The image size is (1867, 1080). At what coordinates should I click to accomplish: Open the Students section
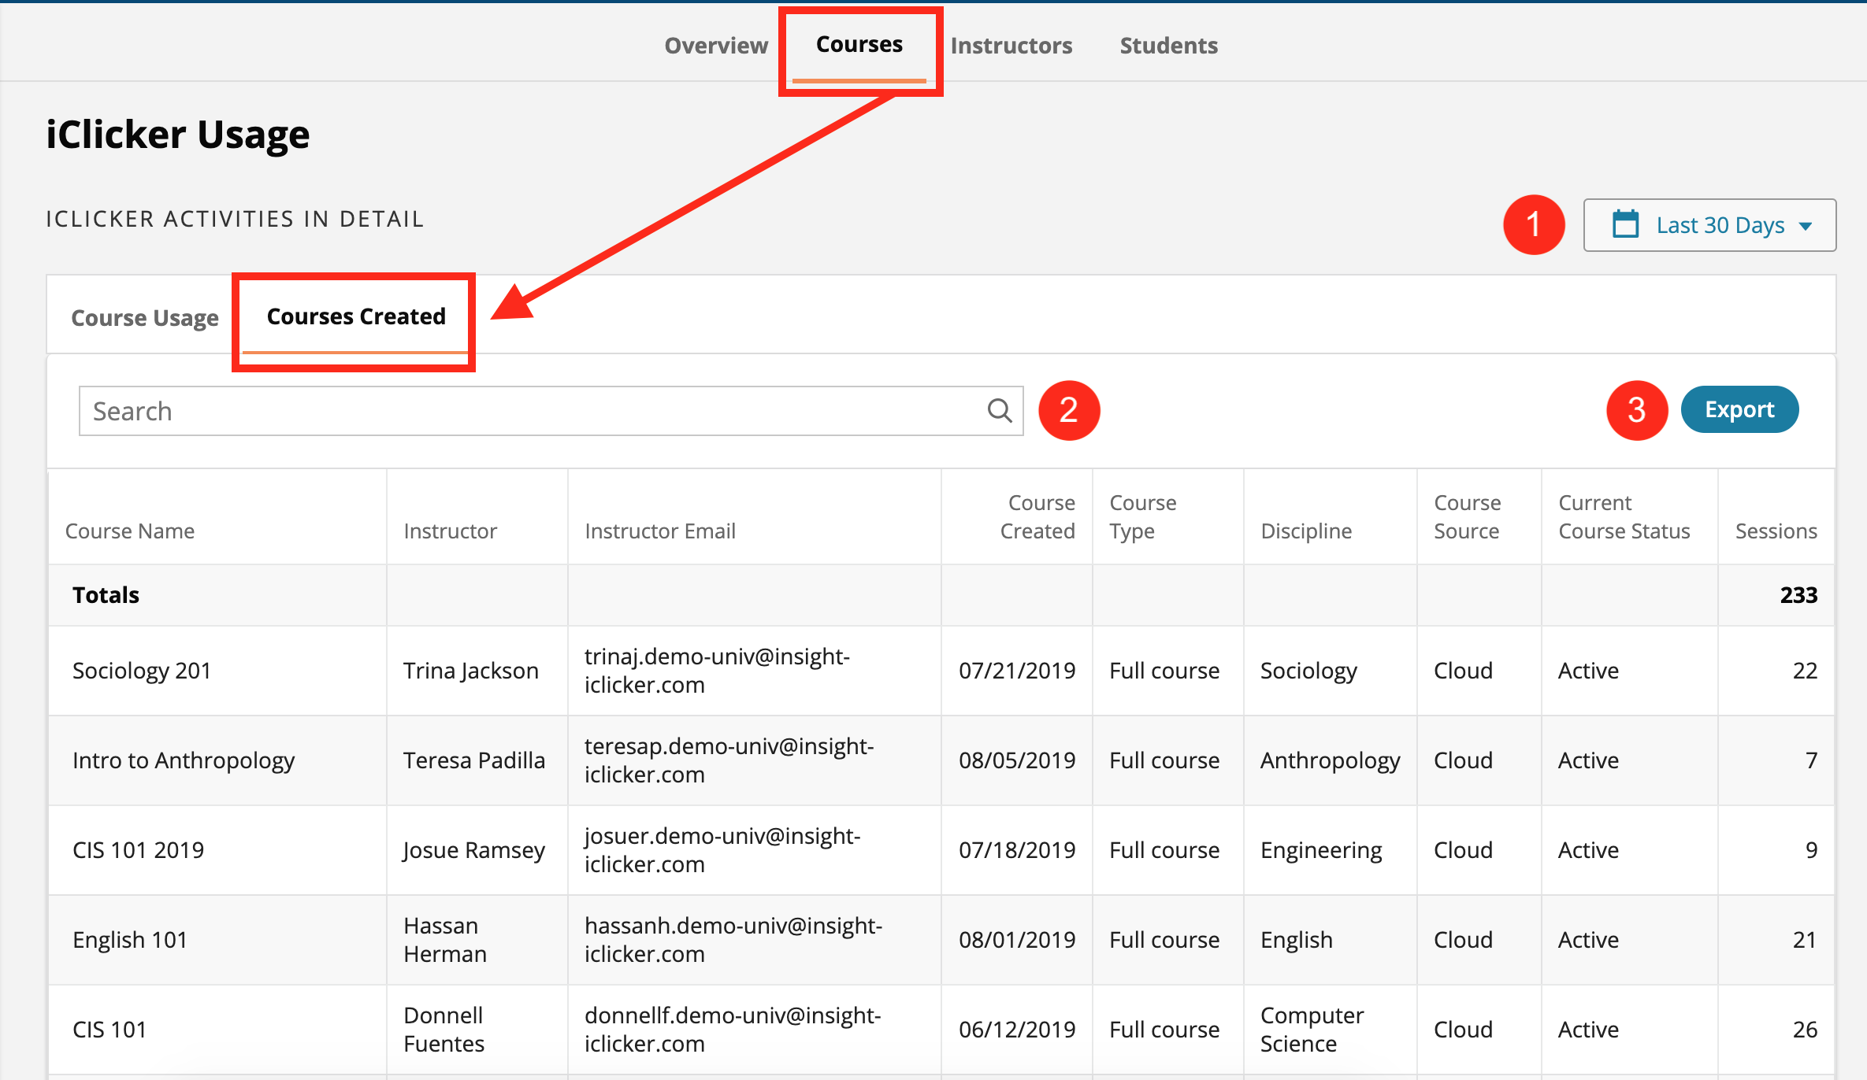pyautogui.click(x=1168, y=45)
